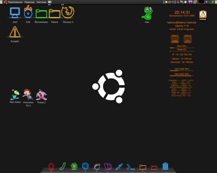The image size is (217, 173).
Task: Start the Postal 2 game
Action: pyautogui.click(x=41, y=95)
